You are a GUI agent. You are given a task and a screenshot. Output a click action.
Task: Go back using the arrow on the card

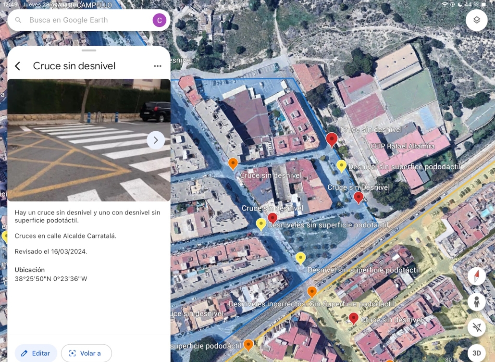[17, 66]
